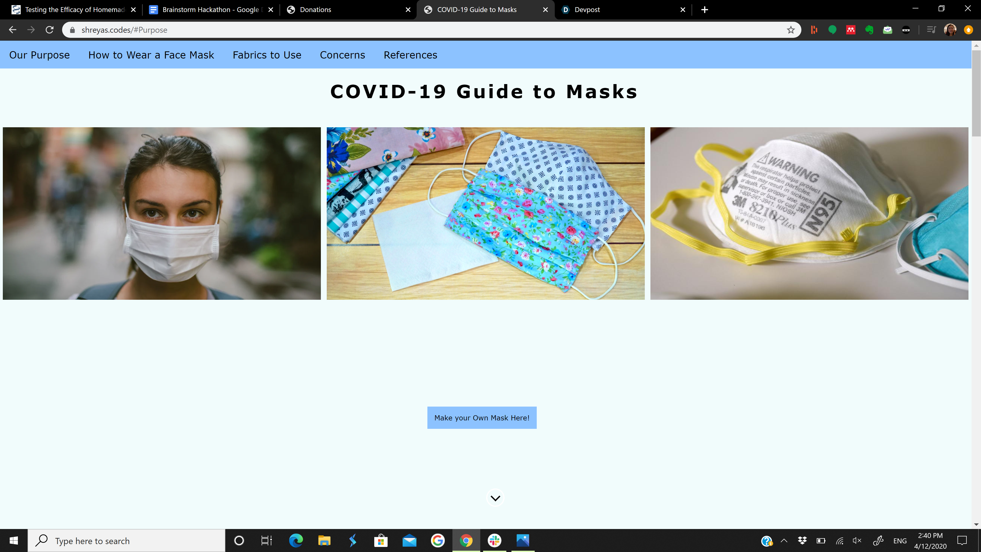Open Windows notification center
This screenshot has width=981, height=552.
pos(962,540)
